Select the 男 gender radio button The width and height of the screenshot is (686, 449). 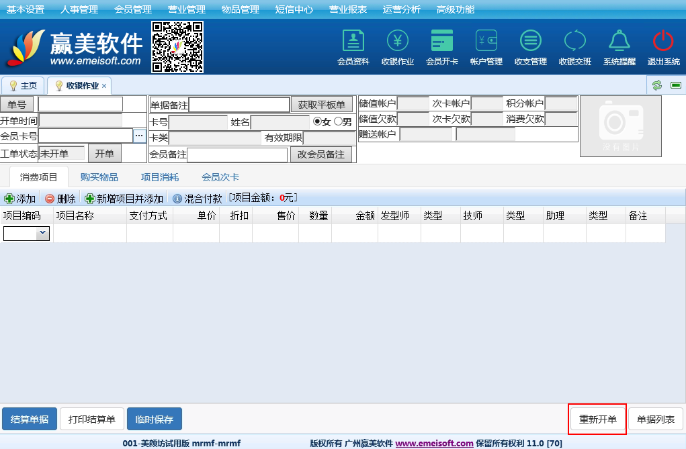(338, 122)
